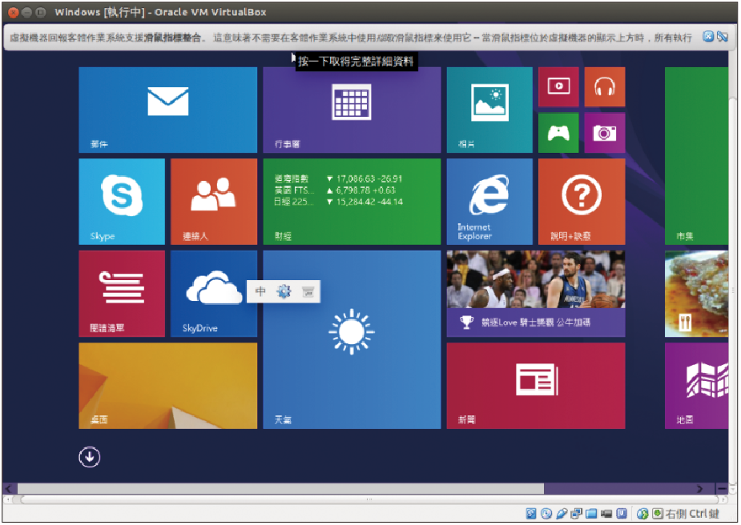Open the People (連絡人) tile
Viewport: 741px width, 525px height.
pyautogui.click(x=214, y=202)
